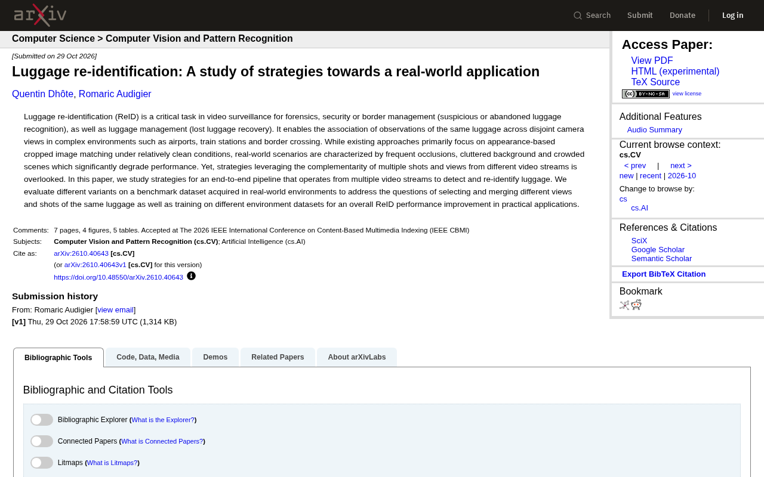Open the Related Papers tab
Image resolution: width=764 pixels, height=477 pixels.
pyautogui.click(x=278, y=357)
